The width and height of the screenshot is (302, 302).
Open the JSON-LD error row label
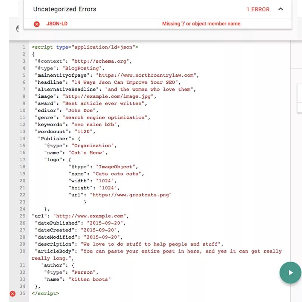[57, 24]
